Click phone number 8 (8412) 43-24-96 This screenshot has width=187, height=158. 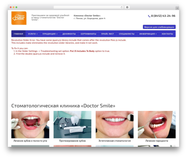point(163,16)
